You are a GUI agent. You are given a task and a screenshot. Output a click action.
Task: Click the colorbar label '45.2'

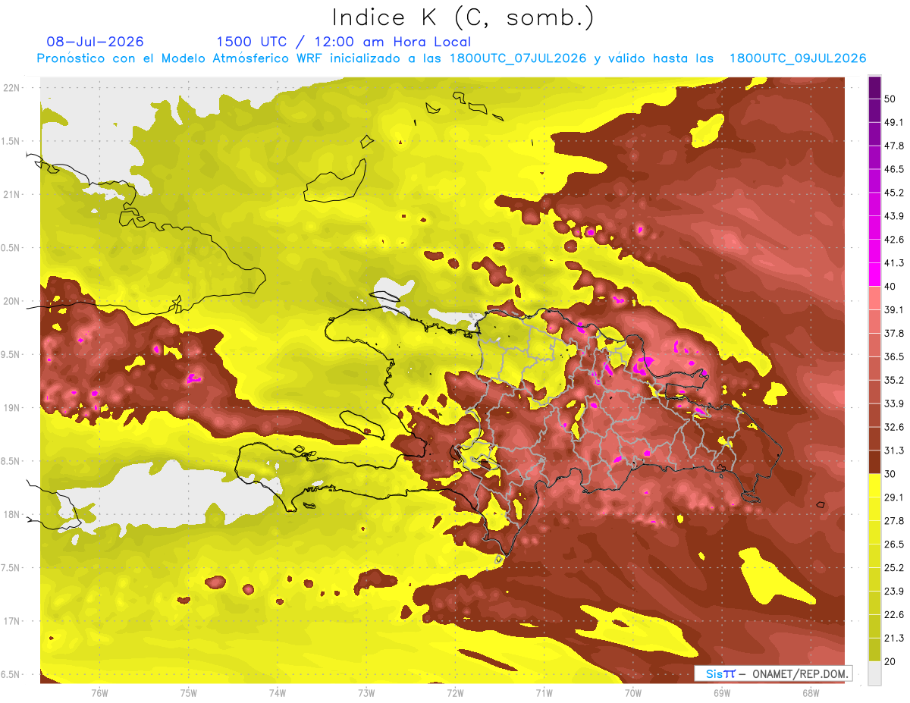click(x=894, y=193)
